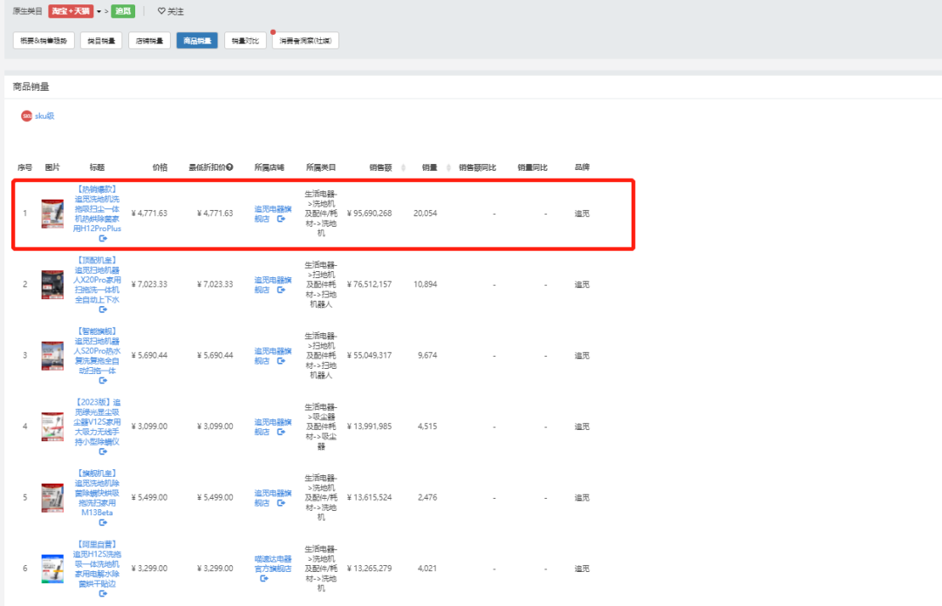Open the store link in row 6
This screenshot has height=606, width=942.
pyautogui.click(x=273, y=563)
